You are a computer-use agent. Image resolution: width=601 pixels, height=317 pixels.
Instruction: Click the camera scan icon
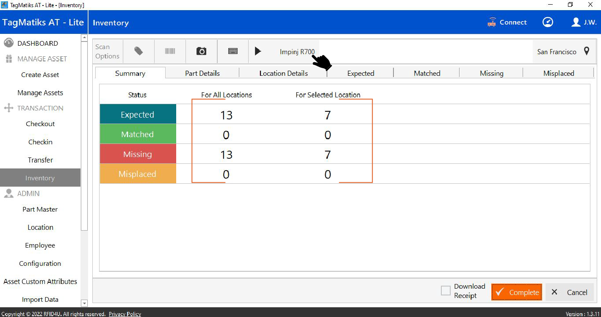pyautogui.click(x=201, y=51)
